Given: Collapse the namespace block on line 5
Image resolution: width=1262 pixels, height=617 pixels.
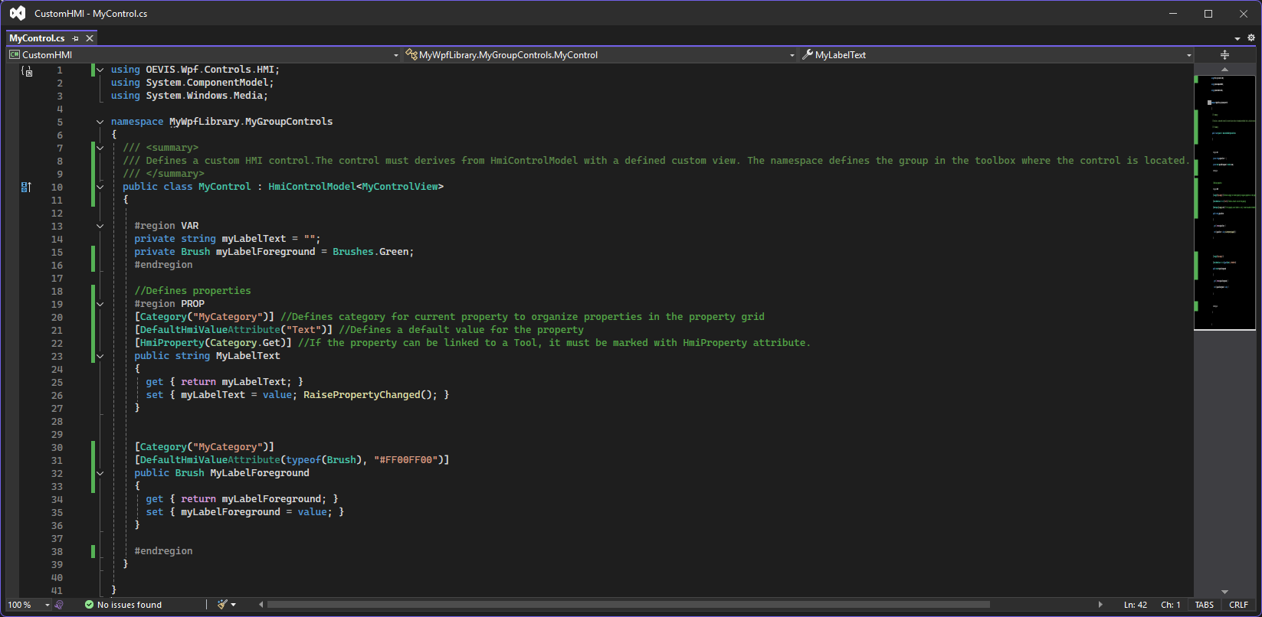Looking at the screenshot, I should point(100,122).
